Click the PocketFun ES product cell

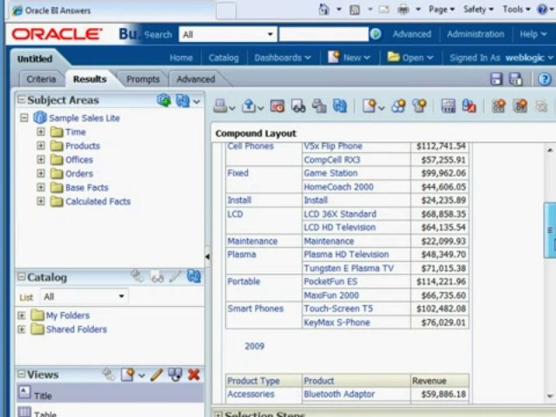tap(356, 281)
